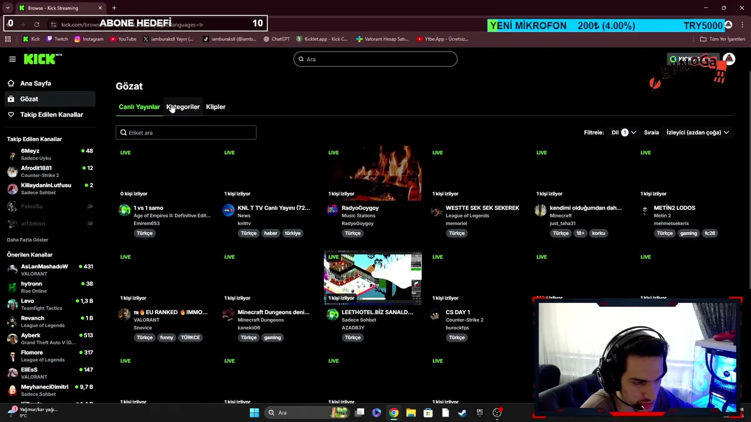
Task: Open the hamburger menu next to Kick logo
Action: (x=12, y=59)
